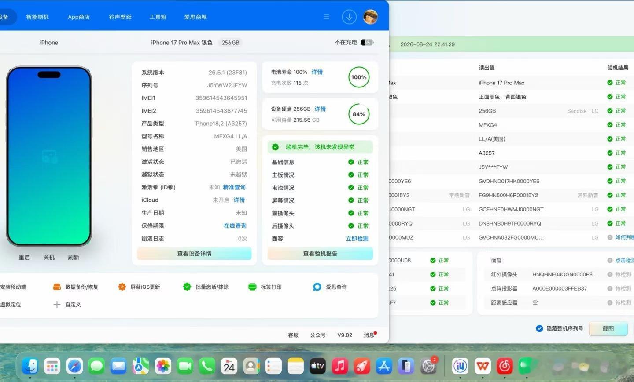Click the iPhone preview image
The image size is (634, 382).
click(x=49, y=156)
